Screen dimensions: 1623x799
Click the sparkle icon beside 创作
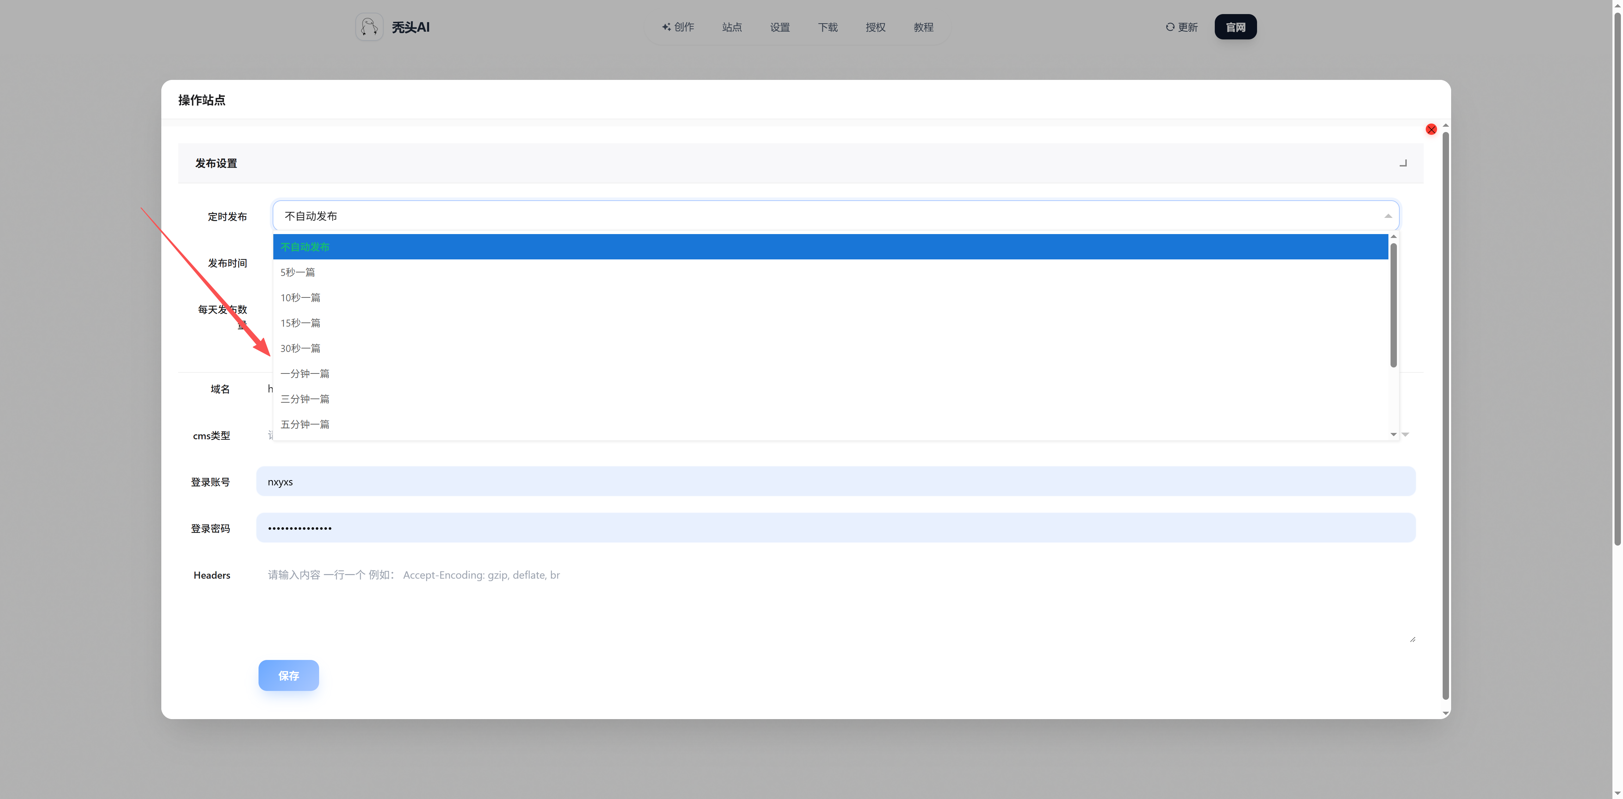click(666, 27)
